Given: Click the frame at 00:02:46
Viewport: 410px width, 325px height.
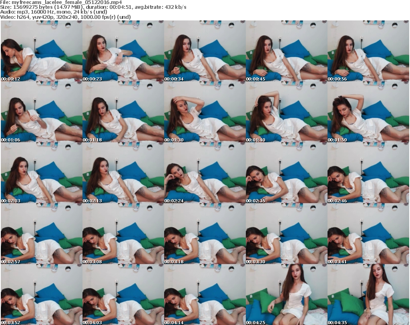Looking at the screenshot, I should tap(368, 173).
